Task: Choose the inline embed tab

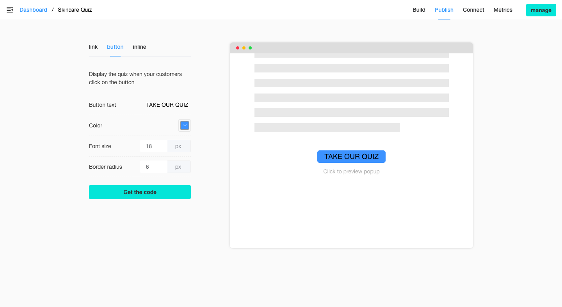Action: 139,47
